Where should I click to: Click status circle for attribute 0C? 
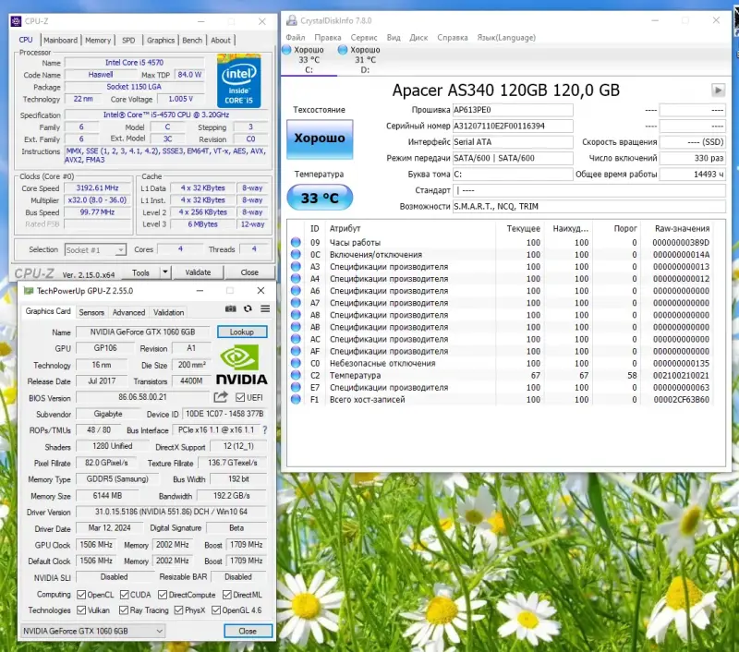tap(296, 254)
